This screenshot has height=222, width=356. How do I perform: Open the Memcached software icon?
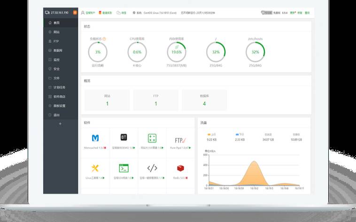95,138
